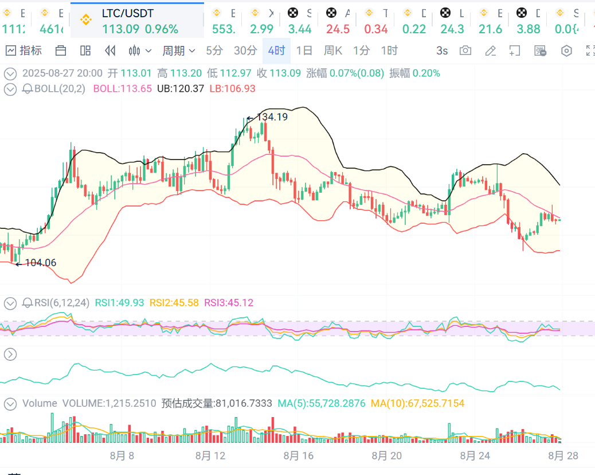Click the add-window icon in toolbar
This screenshot has height=475, width=595.
pos(515,50)
